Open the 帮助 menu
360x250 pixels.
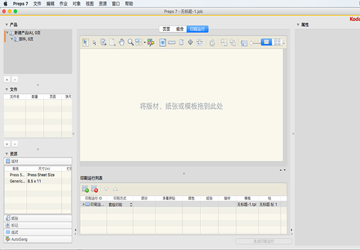[129, 4]
